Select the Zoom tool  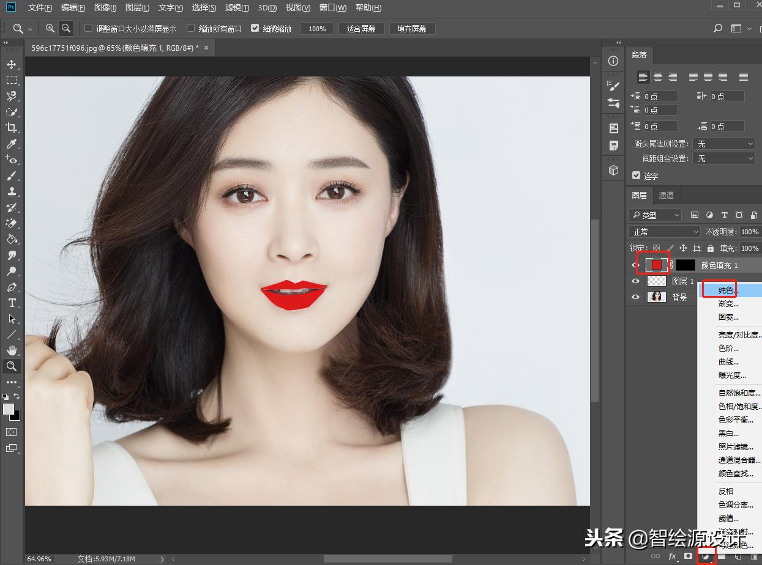[13, 366]
